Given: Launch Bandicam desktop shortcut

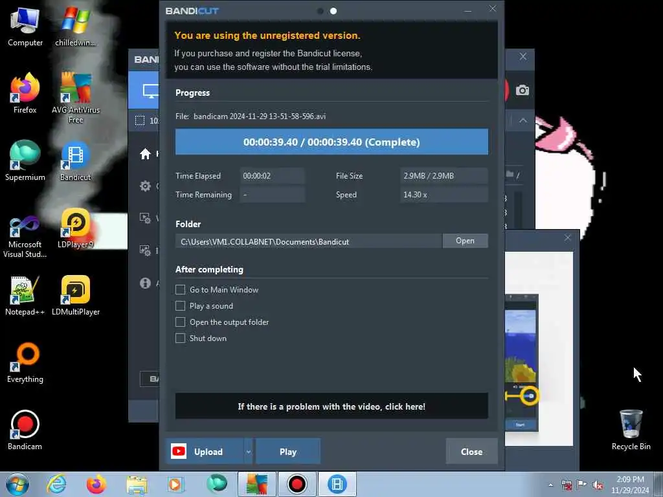Looking at the screenshot, I should pos(25,430).
